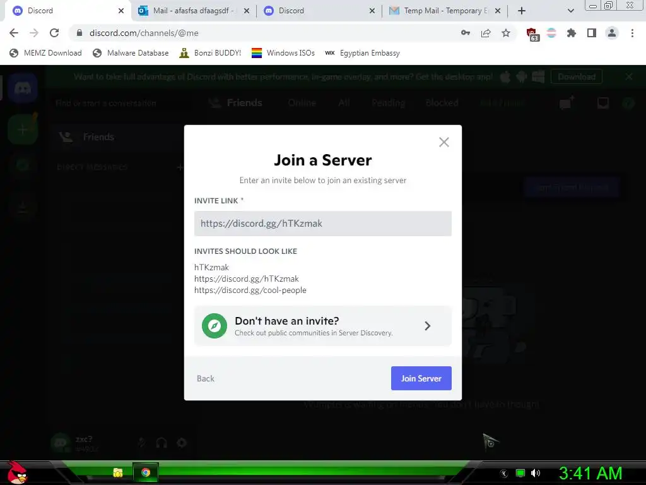Reload the Discord page
The image size is (646, 485).
pos(54,33)
